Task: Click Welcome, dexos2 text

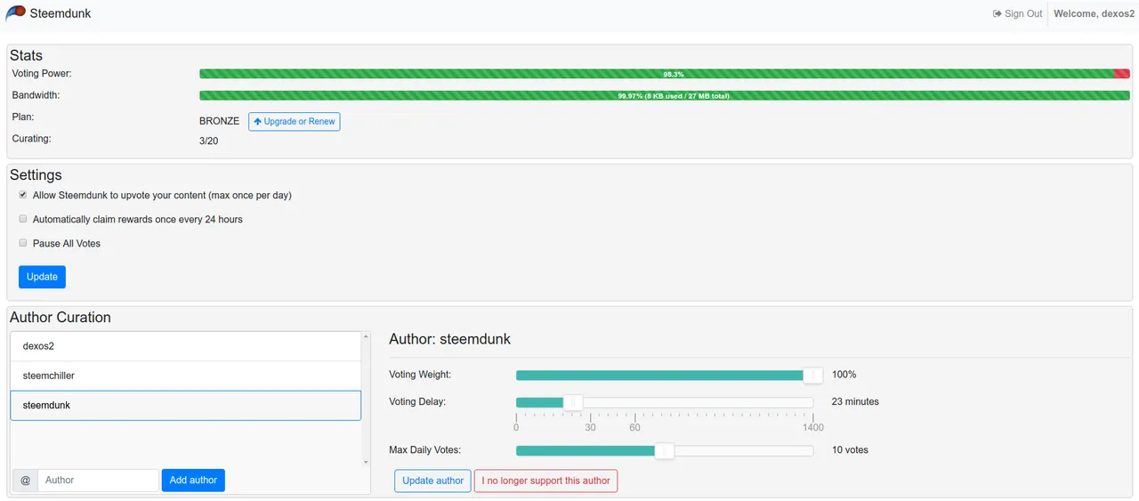Action: [1094, 13]
